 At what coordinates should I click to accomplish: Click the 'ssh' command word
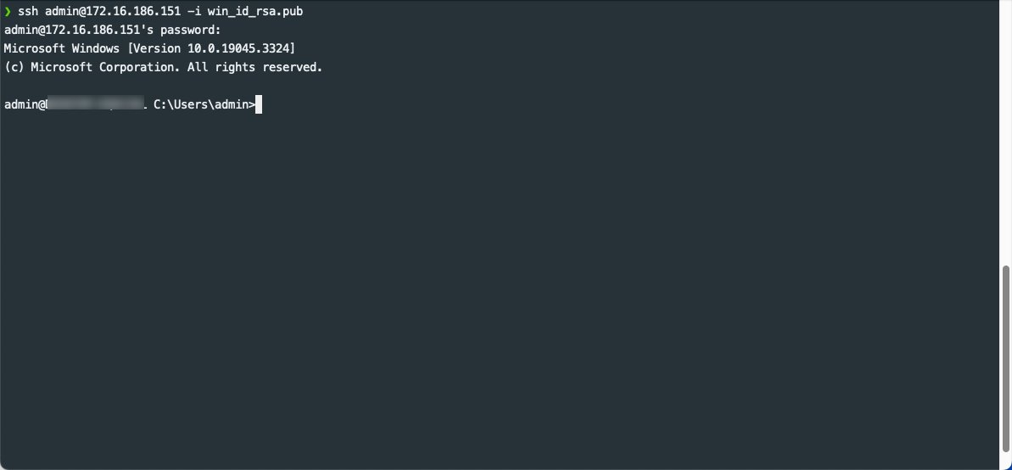tap(28, 12)
